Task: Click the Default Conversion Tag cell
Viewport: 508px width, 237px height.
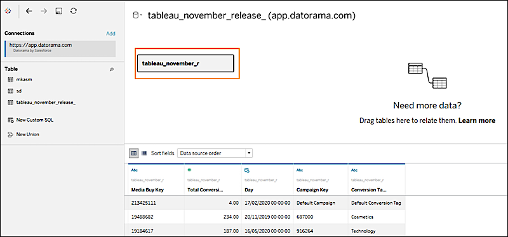Action: [x=376, y=203]
